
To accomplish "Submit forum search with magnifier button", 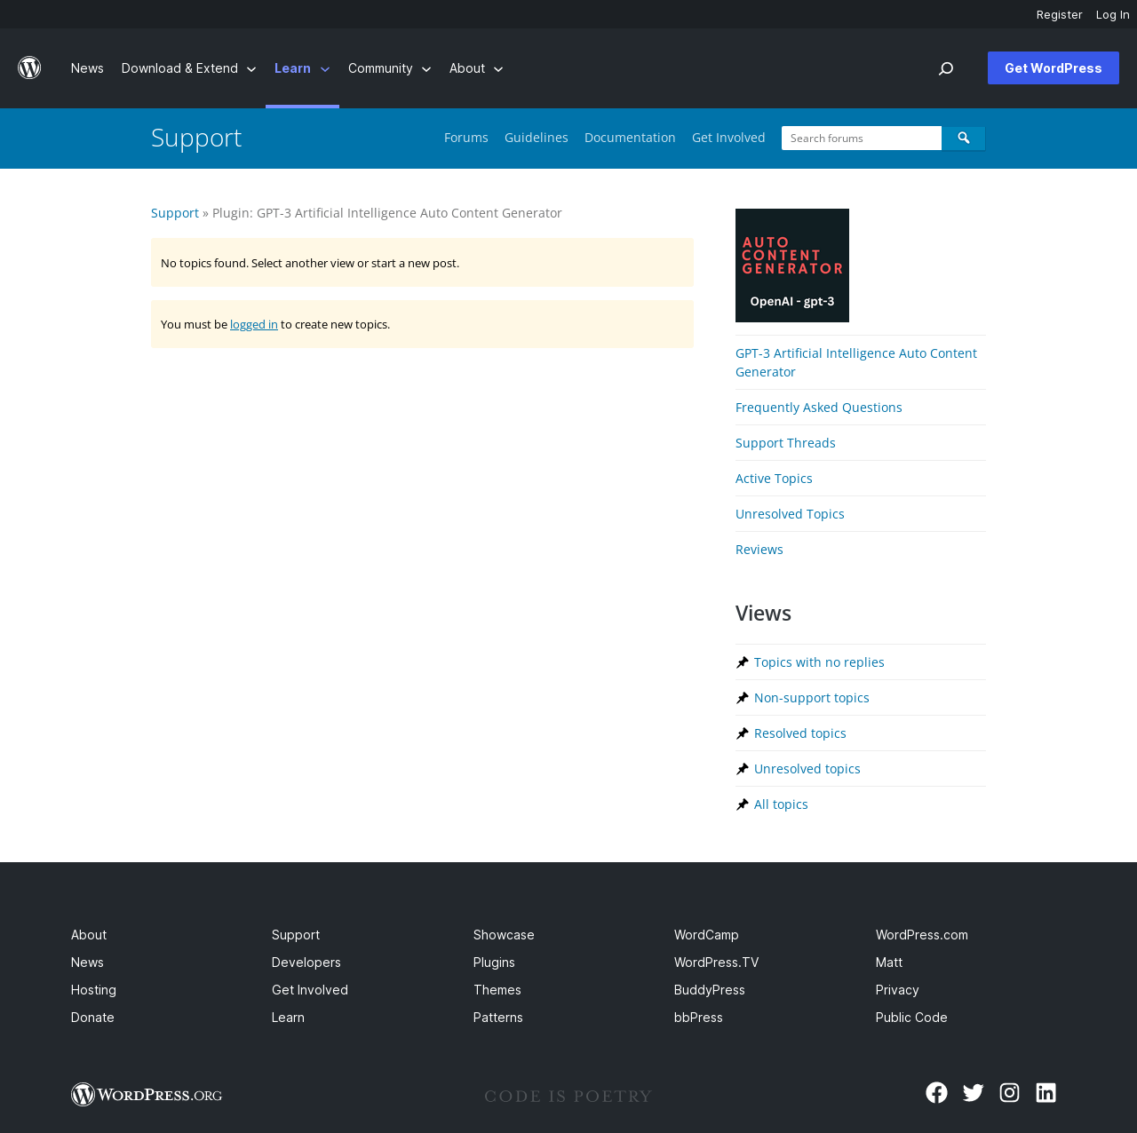I will (x=964, y=138).
